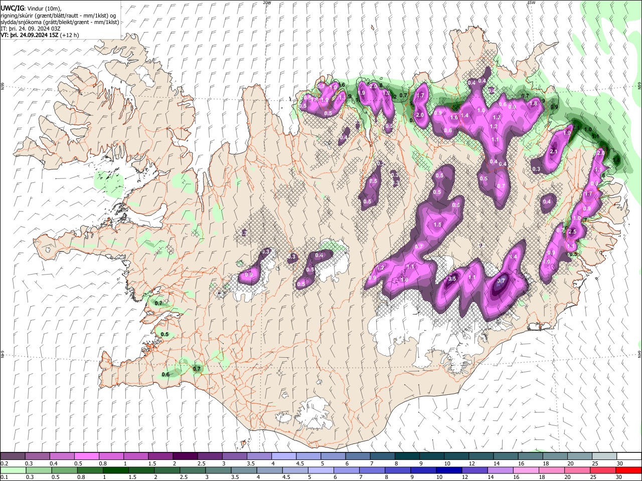The image size is (642, 481).
Task: Select bright red swatch after 30 on rain scale
Action: pyautogui.click(x=628, y=470)
